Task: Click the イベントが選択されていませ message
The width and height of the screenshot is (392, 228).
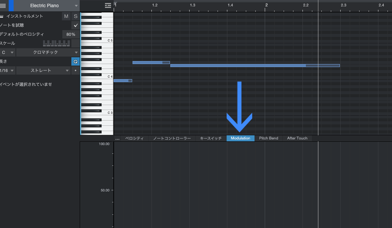Action: point(26,84)
